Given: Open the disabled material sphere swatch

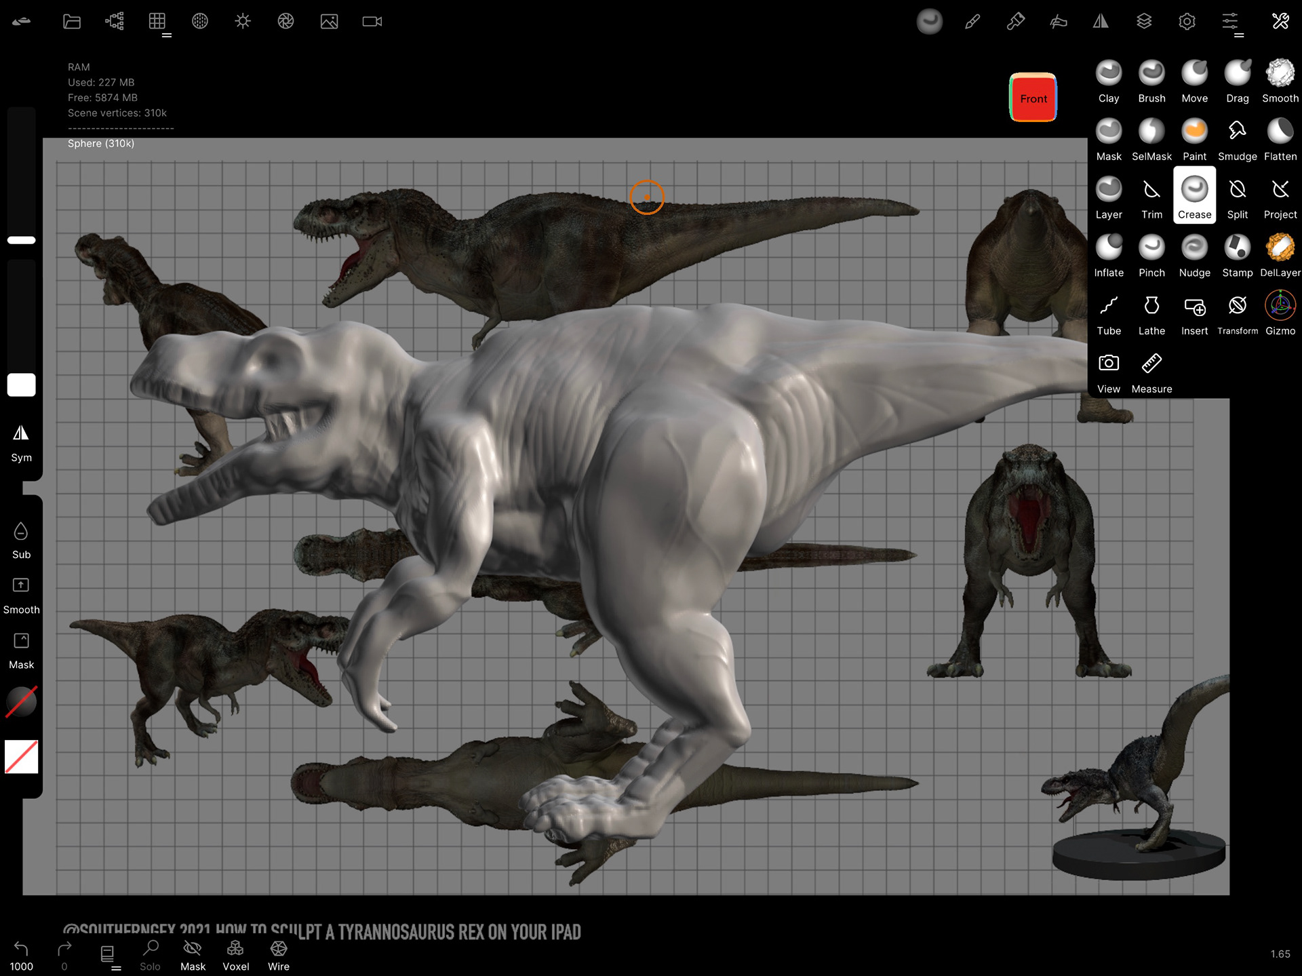Looking at the screenshot, I should pos(21,702).
